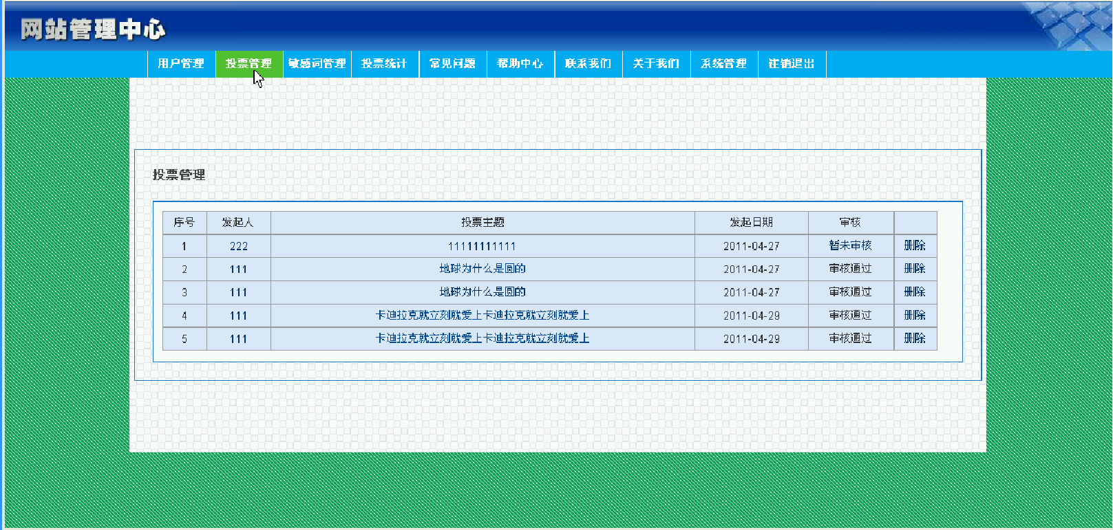Click the 发起日期 column header
The width and height of the screenshot is (1113, 530).
(751, 222)
